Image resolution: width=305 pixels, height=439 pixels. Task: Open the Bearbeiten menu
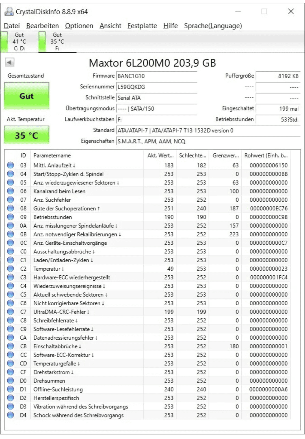click(x=42, y=26)
